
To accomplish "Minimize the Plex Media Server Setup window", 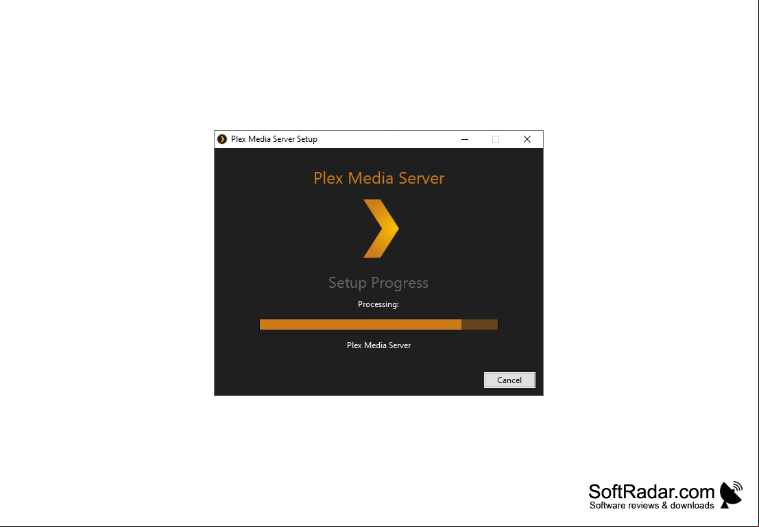I will pyautogui.click(x=465, y=139).
